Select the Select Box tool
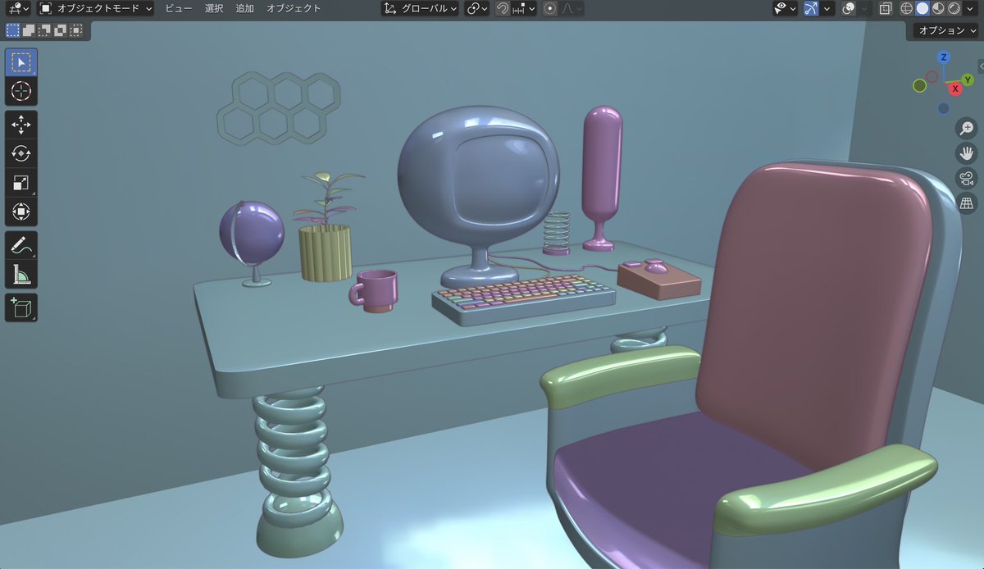 pyautogui.click(x=21, y=62)
